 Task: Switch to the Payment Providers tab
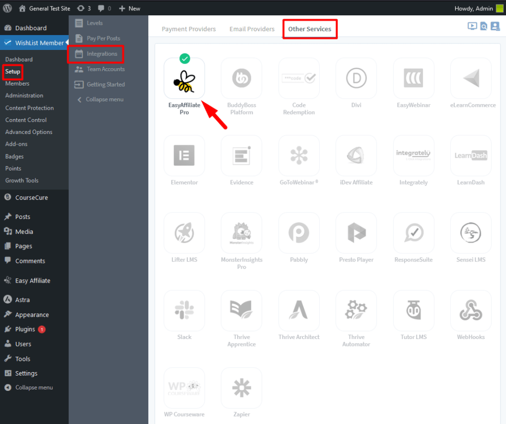click(x=189, y=29)
